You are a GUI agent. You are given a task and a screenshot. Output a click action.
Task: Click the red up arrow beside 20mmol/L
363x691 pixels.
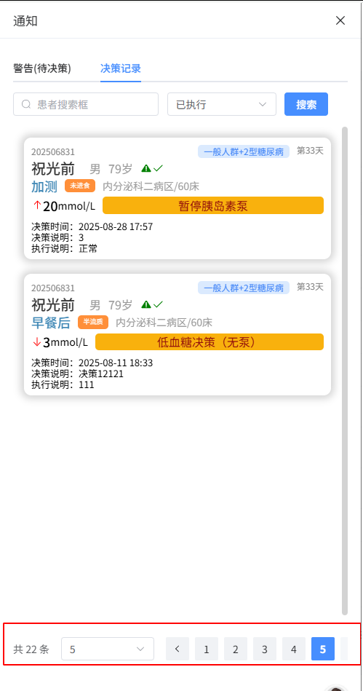(x=36, y=205)
